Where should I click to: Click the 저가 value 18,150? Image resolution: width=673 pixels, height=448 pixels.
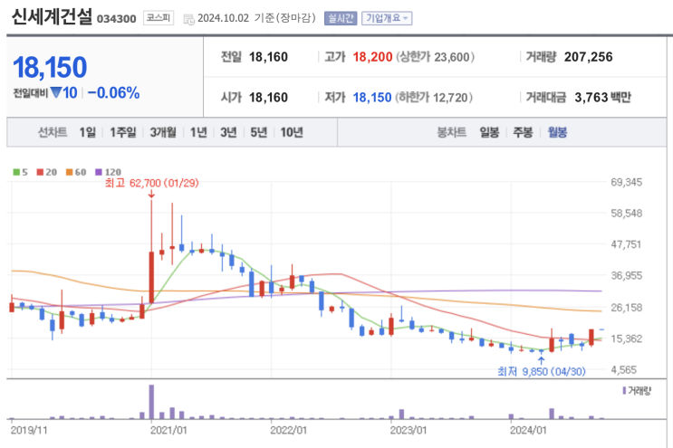pyautogui.click(x=372, y=98)
